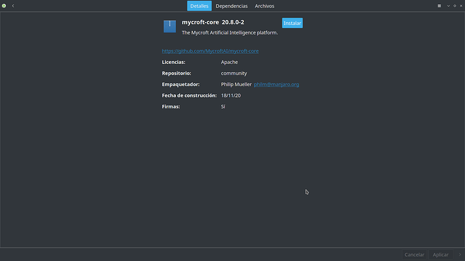Expand details with bottom-right chevron
Image resolution: width=465 pixels, height=261 pixels.
460,254
